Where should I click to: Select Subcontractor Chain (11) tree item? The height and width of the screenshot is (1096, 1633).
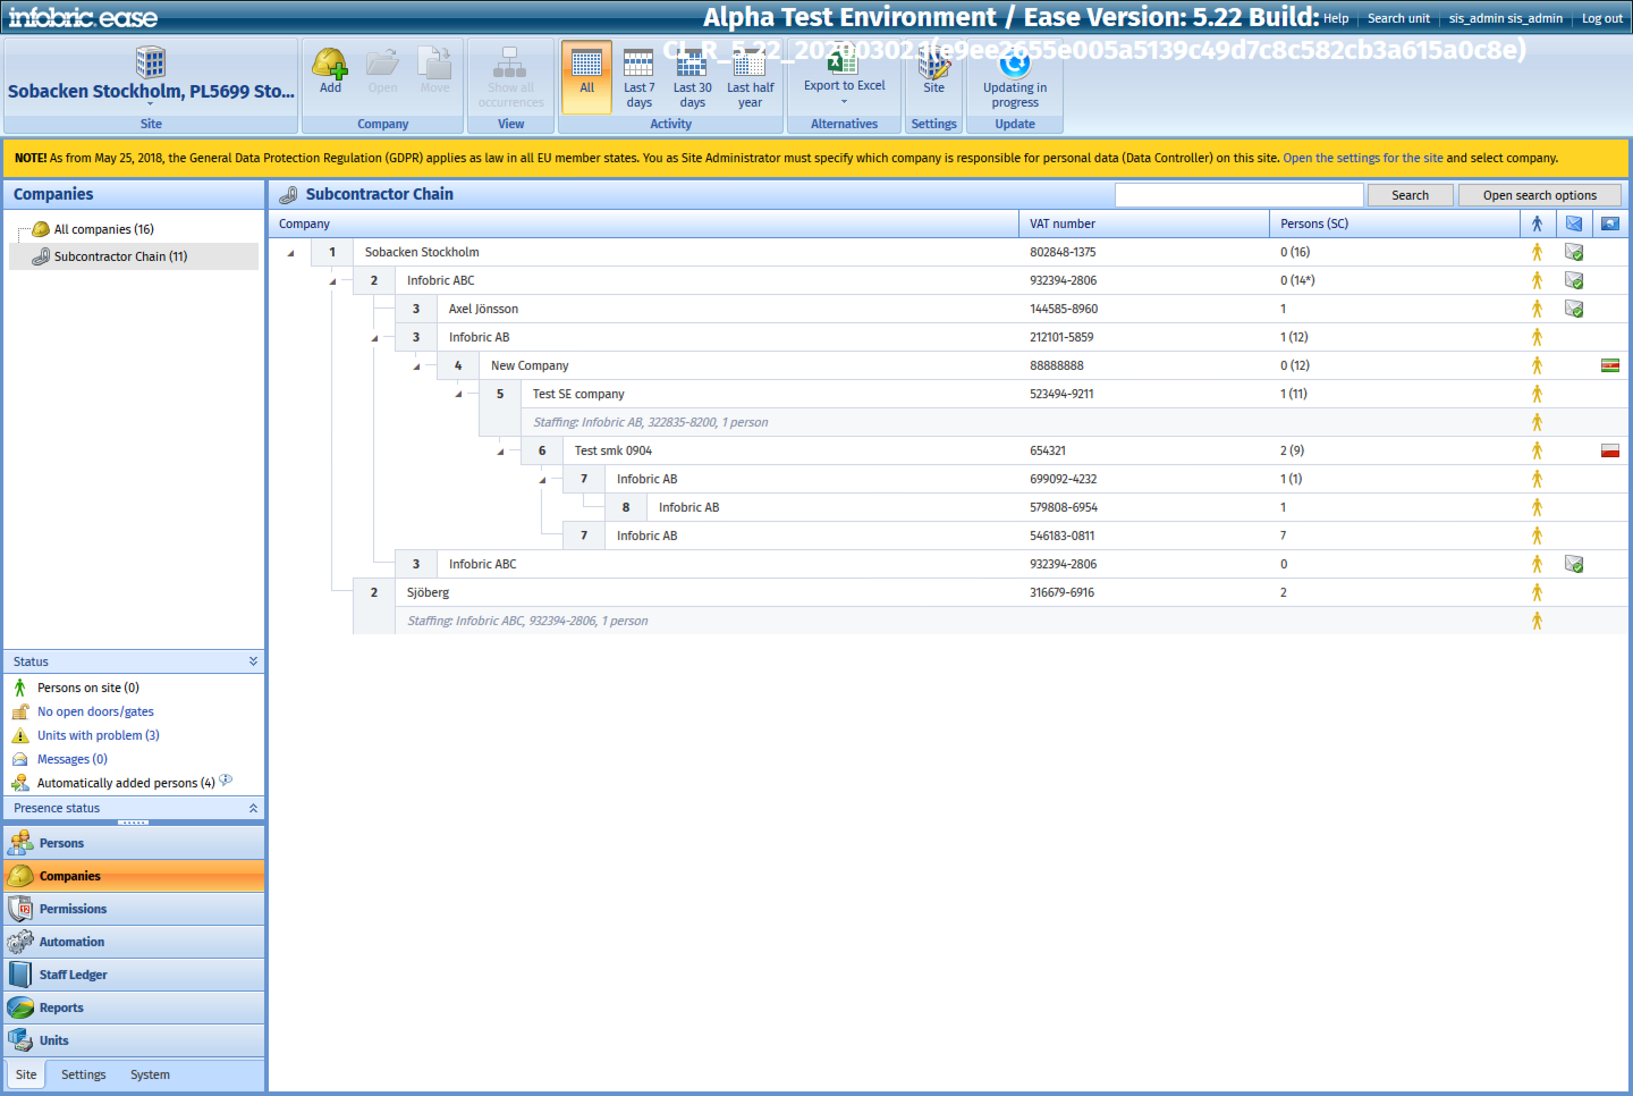[120, 256]
